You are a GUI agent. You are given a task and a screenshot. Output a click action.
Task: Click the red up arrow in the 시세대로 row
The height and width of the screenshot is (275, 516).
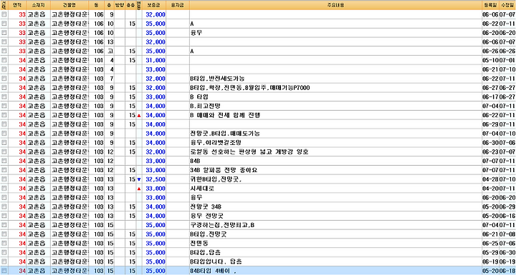click(x=139, y=189)
